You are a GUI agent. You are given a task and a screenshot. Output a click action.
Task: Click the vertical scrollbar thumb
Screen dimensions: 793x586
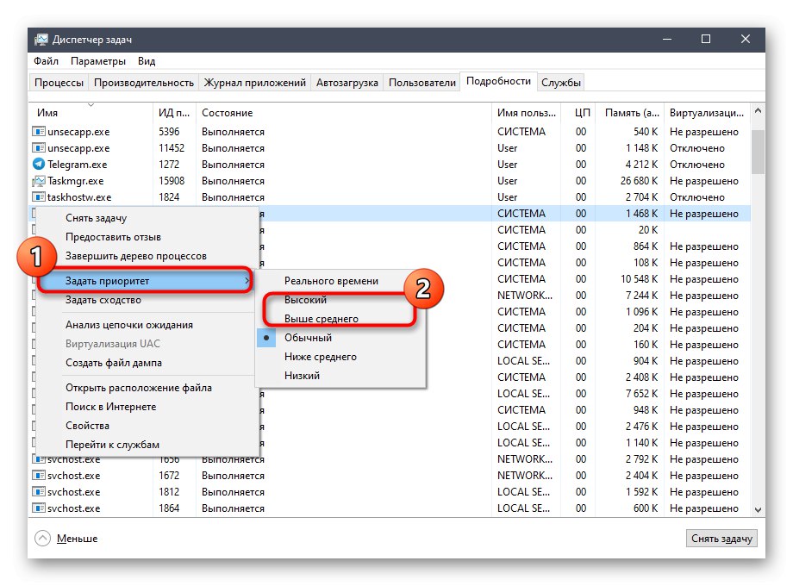tap(758, 151)
